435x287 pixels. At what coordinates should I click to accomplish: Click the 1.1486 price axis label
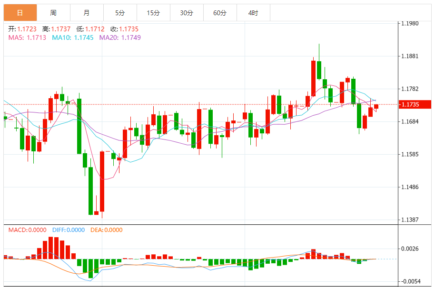(410, 187)
